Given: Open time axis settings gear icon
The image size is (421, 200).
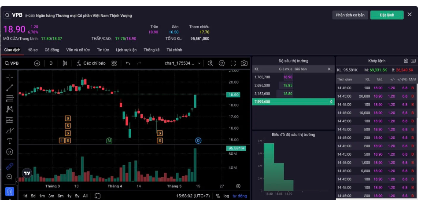Looking at the screenshot, I should [238, 186].
